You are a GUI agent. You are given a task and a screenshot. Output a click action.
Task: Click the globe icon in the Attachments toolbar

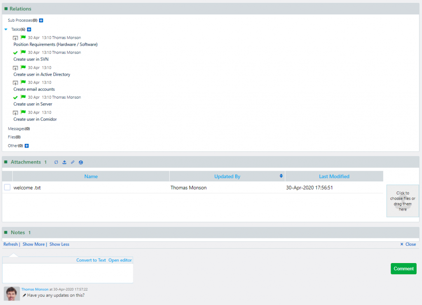81,162
